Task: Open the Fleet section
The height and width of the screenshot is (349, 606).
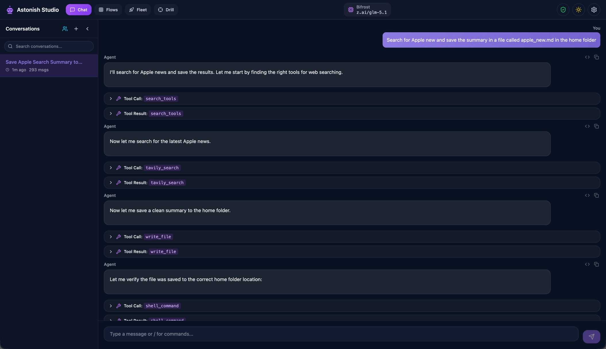Action: (x=138, y=9)
